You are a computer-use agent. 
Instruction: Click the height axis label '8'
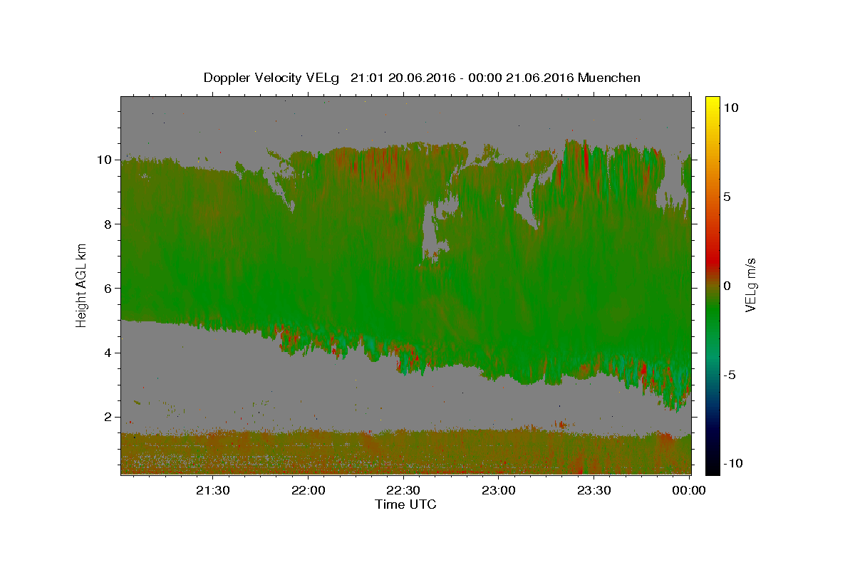click(x=108, y=224)
